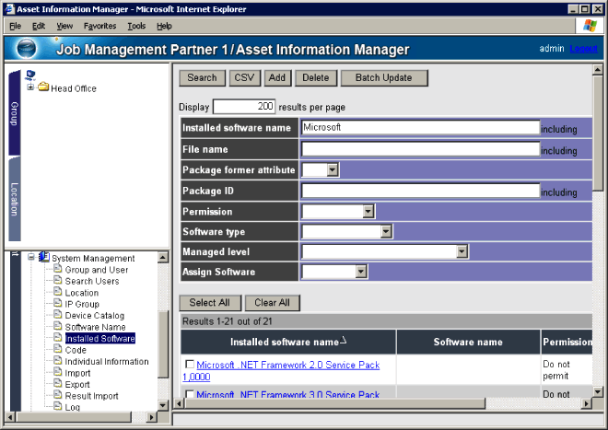Click the System Management book icon
The height and width of the screenshot is (430, 608).
click(43, 258)
